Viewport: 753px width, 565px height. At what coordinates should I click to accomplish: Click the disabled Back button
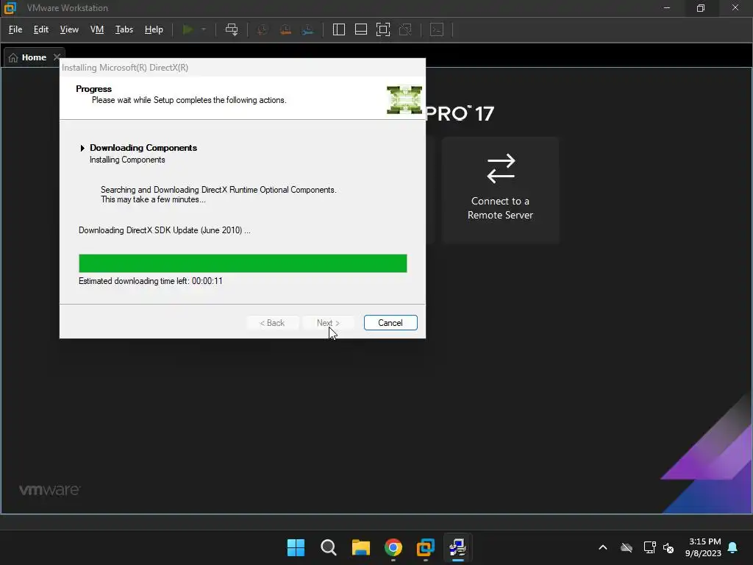(272, 323)
